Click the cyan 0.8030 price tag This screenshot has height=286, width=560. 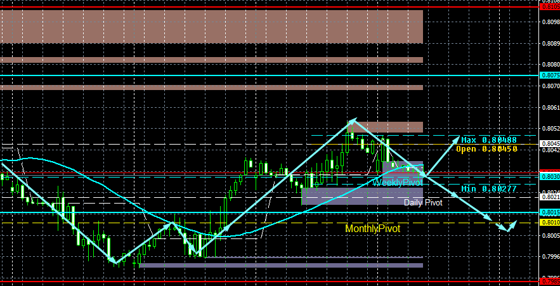coord(550,177)
